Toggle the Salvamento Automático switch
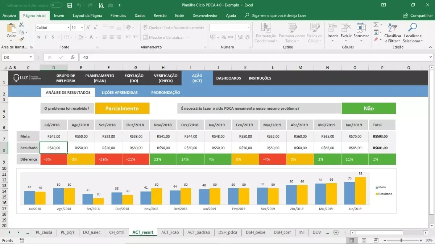Image resolution: width=435 pixels, height=244 pixels. (56, 5)
